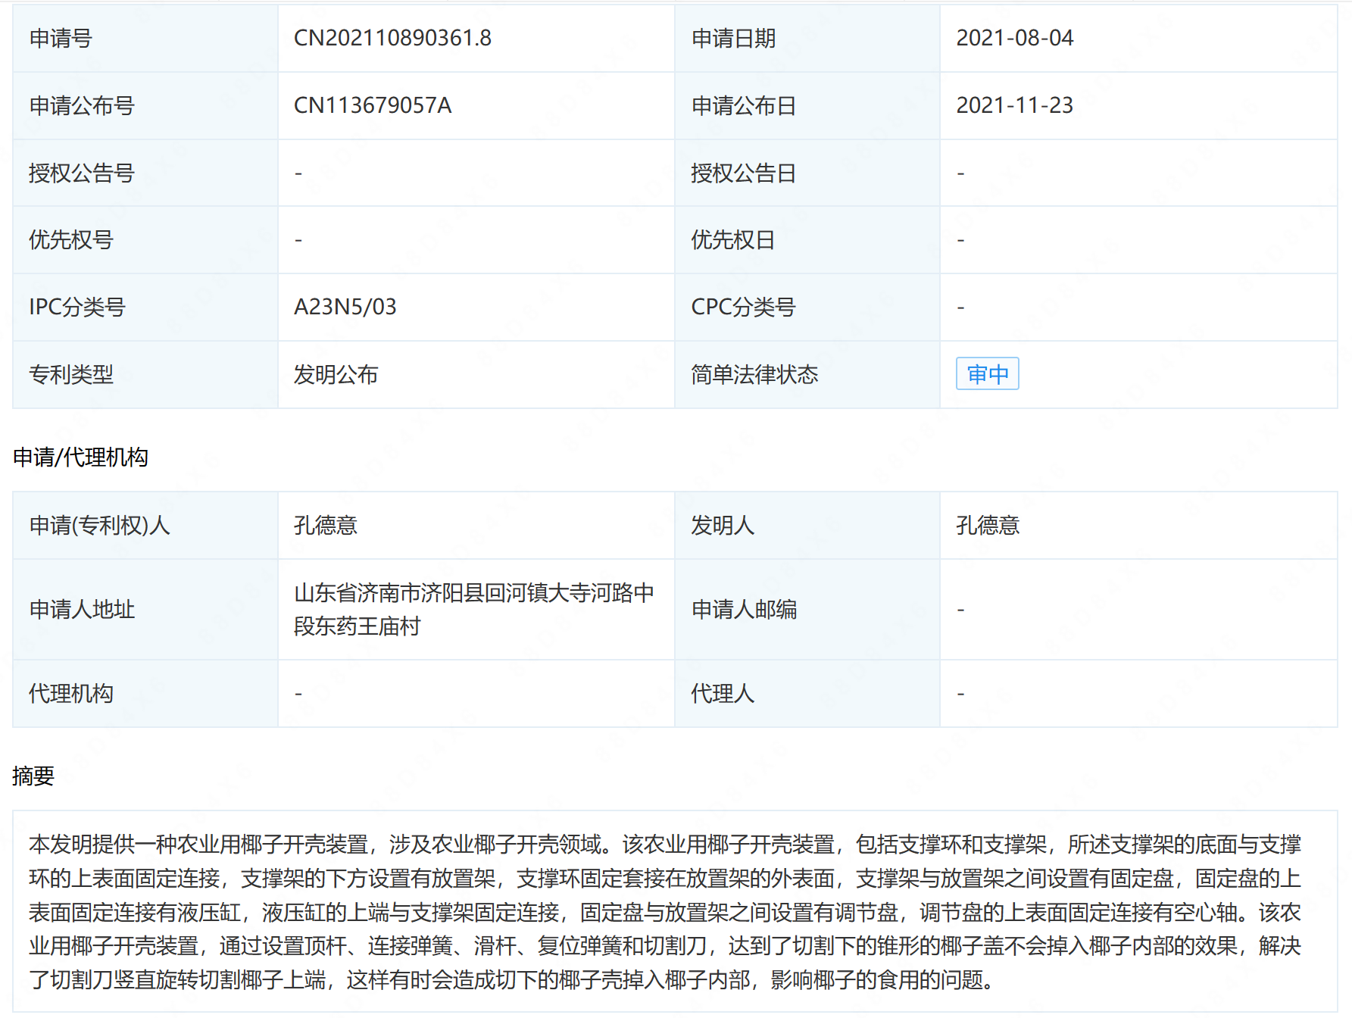Click the 申请公布日 label cell
This screenshot has height=1018, width=1352.
(x=807, y=105)
